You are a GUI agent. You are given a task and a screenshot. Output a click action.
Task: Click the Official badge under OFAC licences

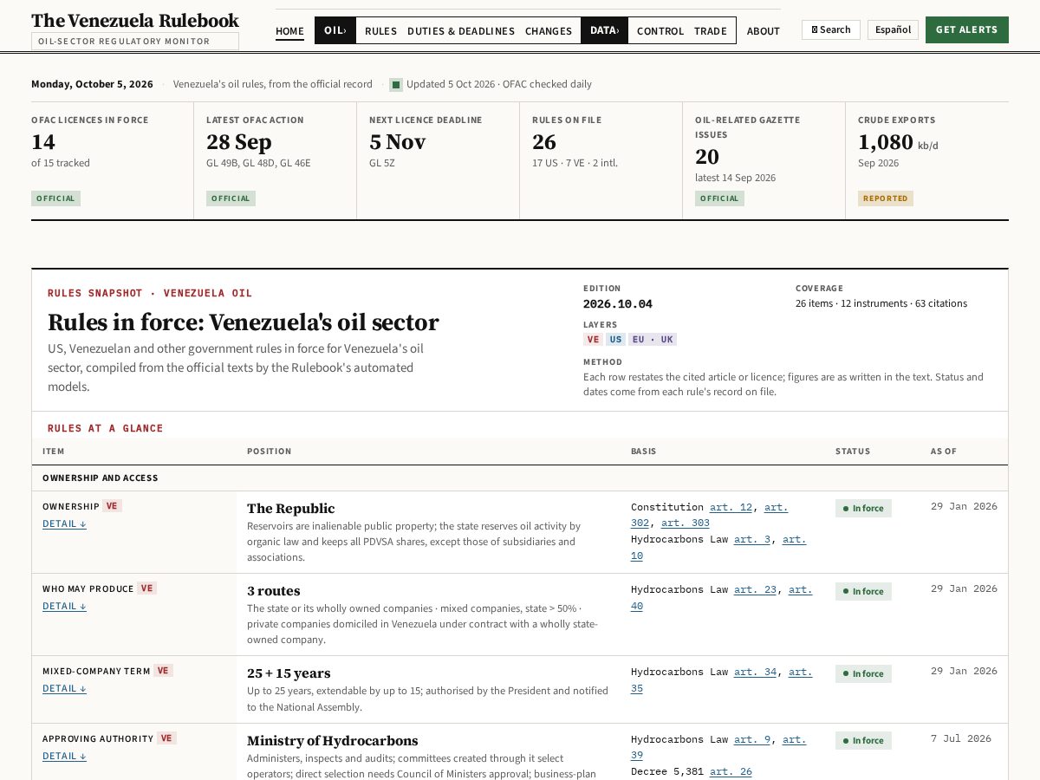[55, 198]
